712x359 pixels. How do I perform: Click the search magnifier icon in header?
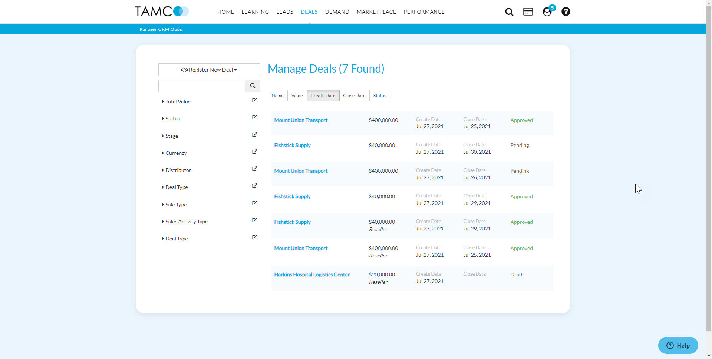[509, 12]
